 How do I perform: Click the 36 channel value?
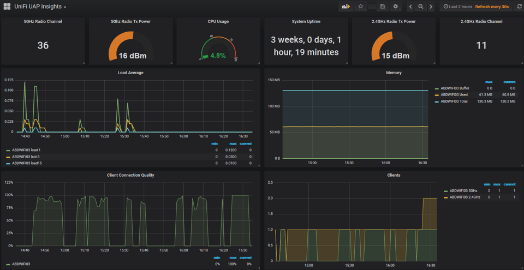point(43,45)
